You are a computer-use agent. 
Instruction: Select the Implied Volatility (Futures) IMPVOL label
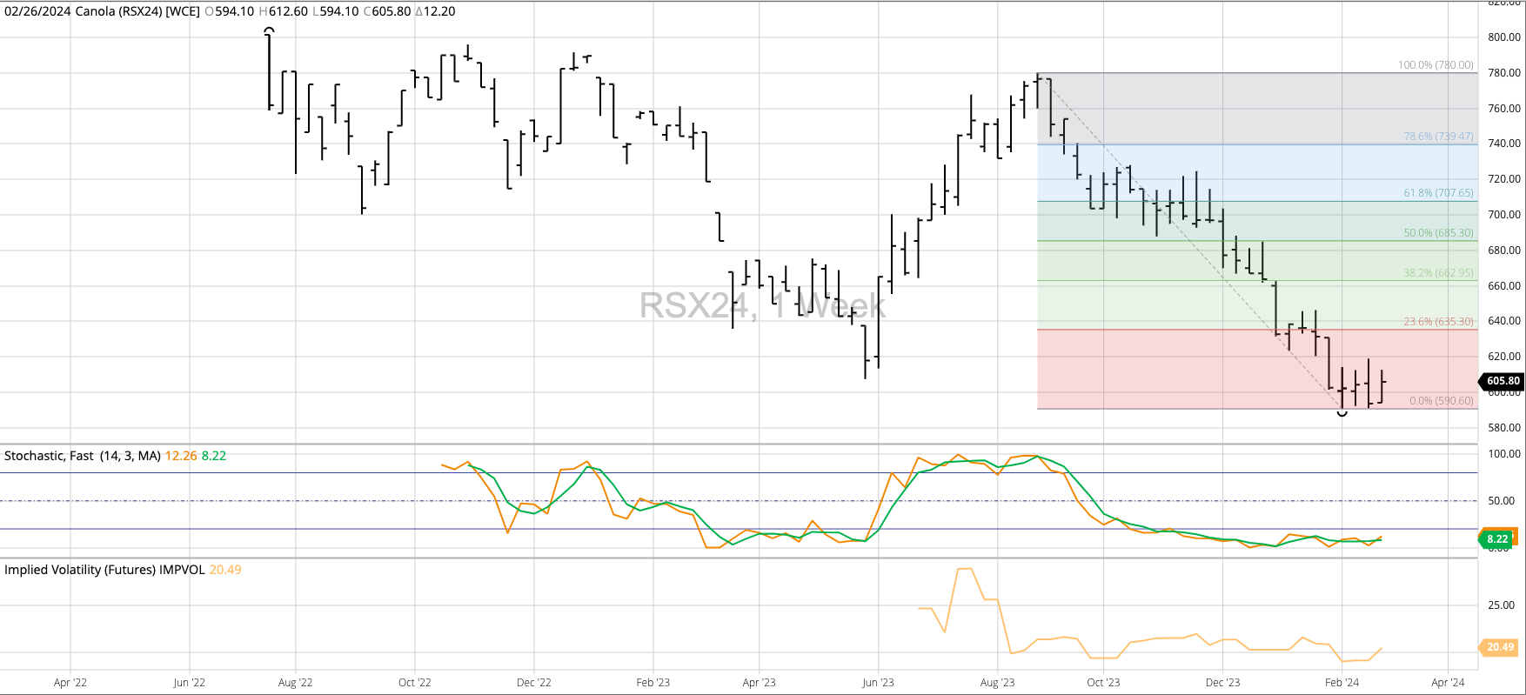104,570
